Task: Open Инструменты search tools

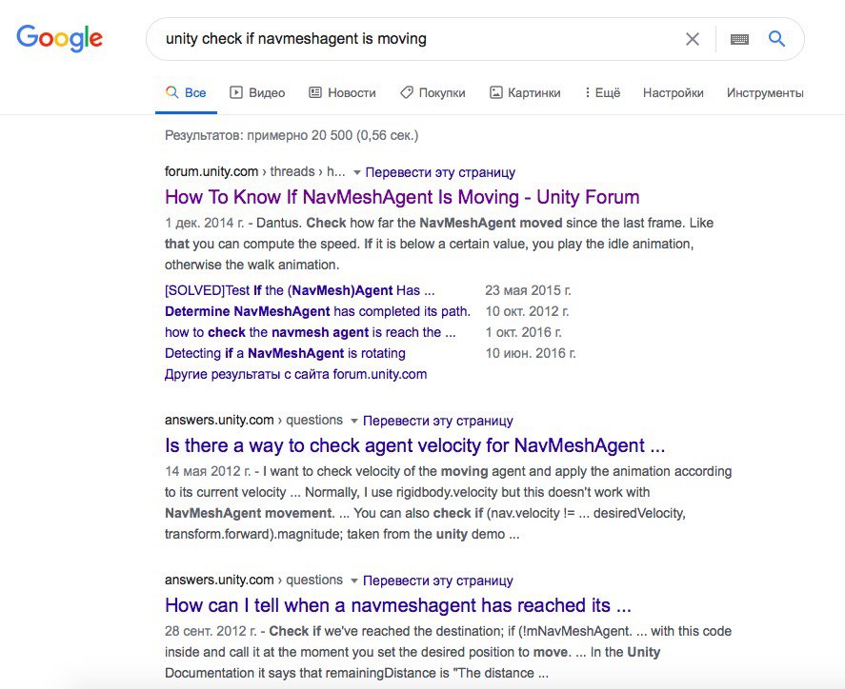Action: 765,92
